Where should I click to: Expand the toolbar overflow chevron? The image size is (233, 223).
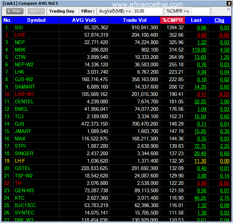click(228, 9)
